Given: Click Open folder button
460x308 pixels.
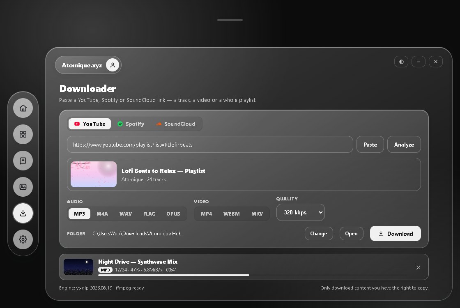Looking at the screenshot, I should pos(351,234).
